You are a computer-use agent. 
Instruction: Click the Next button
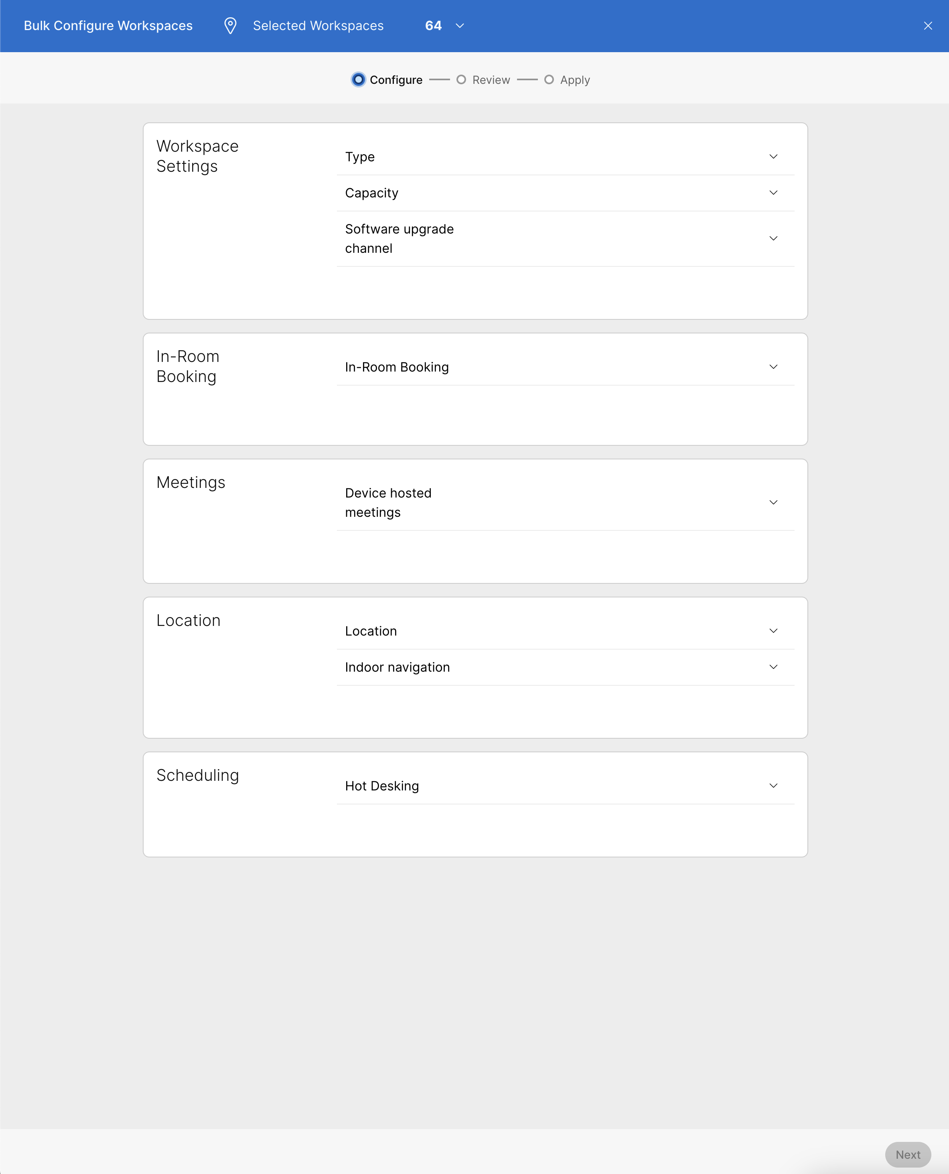(x=907, y=1154)
